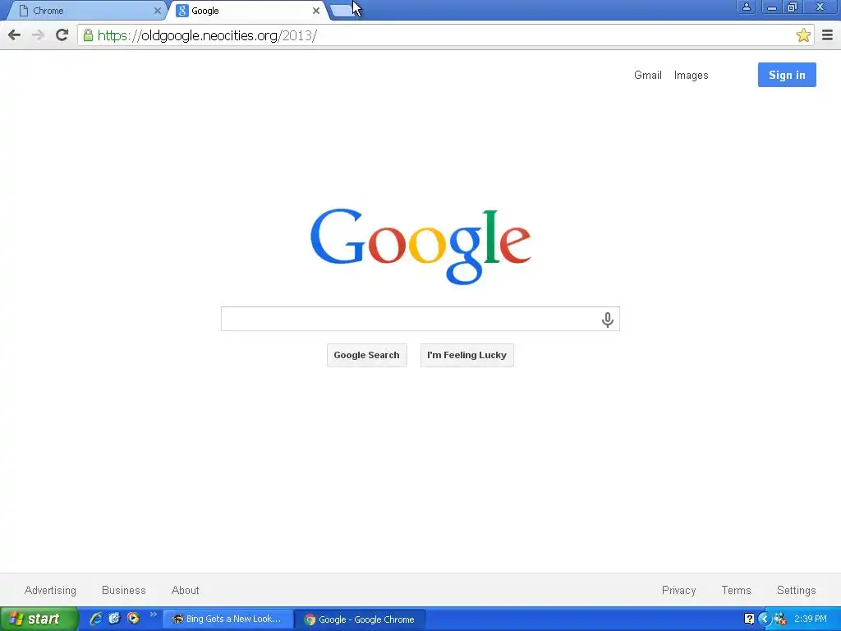Select the Google tab
The height and width of the screenshot is (631, 841).
pos(248,11)
